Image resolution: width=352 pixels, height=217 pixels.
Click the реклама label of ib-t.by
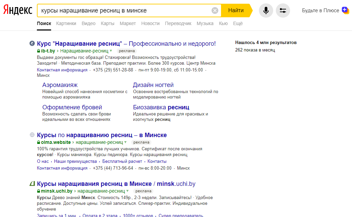(127, 51)
